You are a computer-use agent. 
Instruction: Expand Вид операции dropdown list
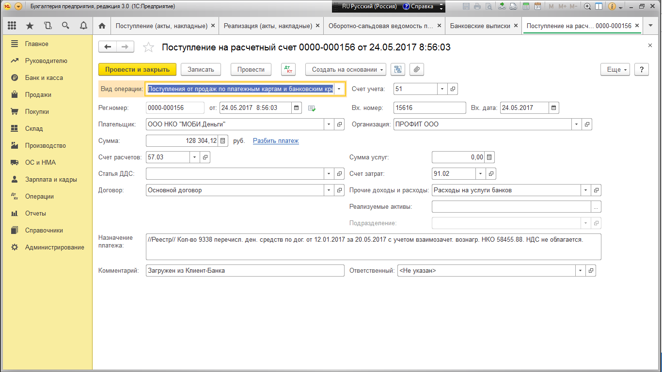pyautogui.click(x=339, y=89)
